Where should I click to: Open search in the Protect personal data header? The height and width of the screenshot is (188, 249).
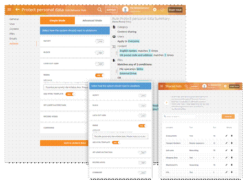(x=100, y=10)
